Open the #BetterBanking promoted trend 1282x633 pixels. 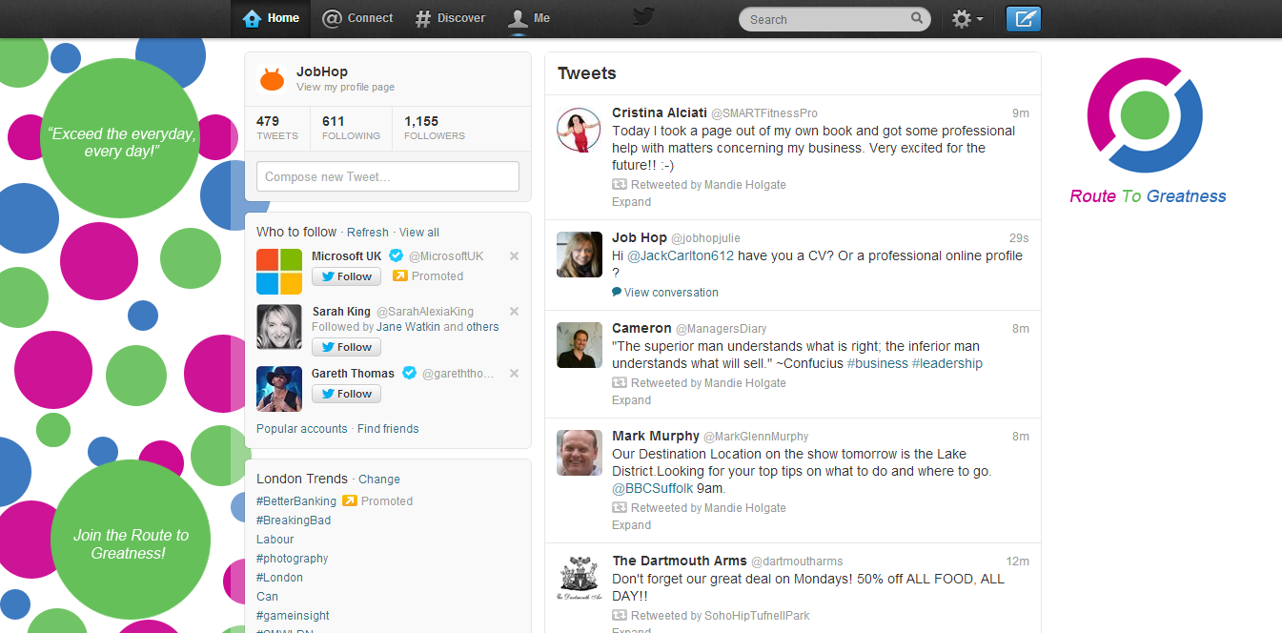[x=296, y=501]
